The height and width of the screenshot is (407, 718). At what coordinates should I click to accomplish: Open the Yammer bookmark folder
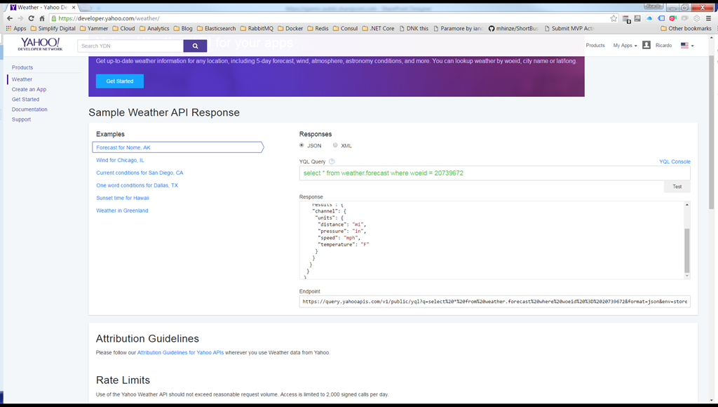click(x=94, y=28)
